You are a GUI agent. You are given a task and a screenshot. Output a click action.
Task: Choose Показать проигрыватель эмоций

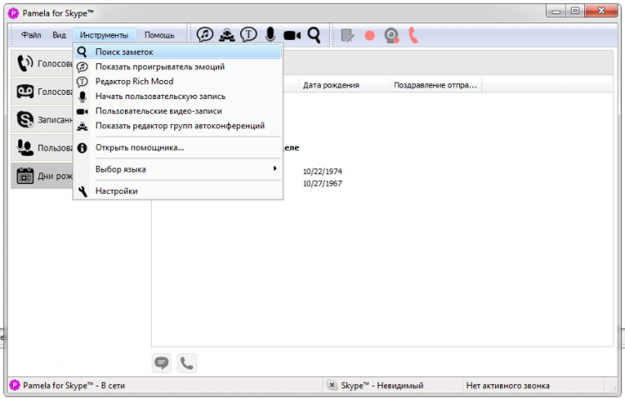[x=177, y=67]
